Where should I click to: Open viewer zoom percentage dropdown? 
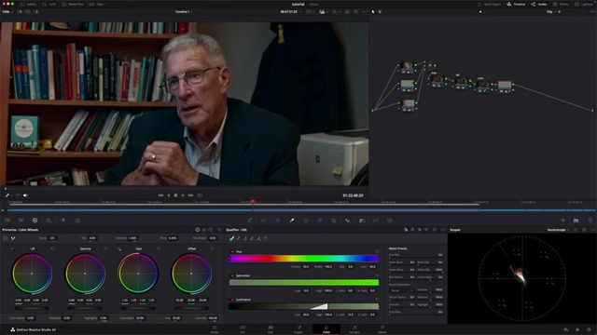coord(7,12)
